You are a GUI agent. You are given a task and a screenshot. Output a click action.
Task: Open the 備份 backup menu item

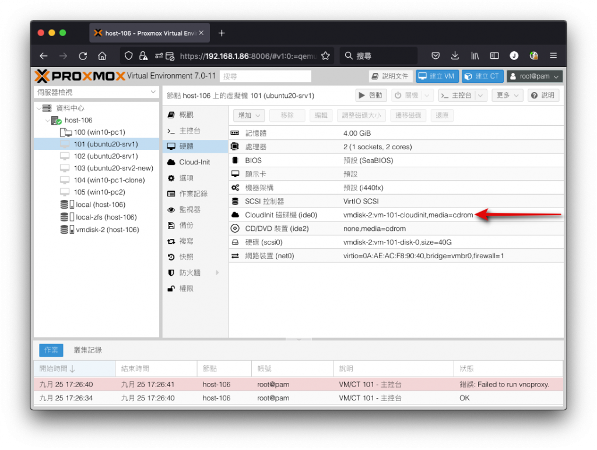(196, 226)
